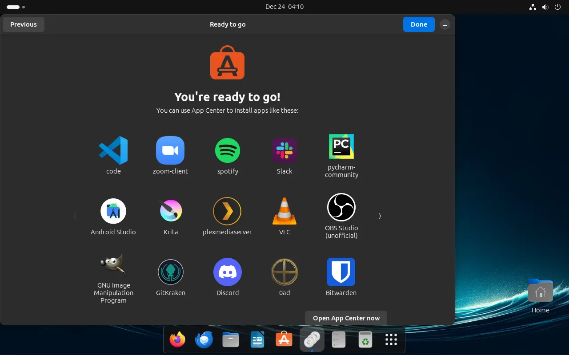This screenshot has height=355, width=569.
Task: Open the clock and calendar menu
Action: tap(284, 7)
